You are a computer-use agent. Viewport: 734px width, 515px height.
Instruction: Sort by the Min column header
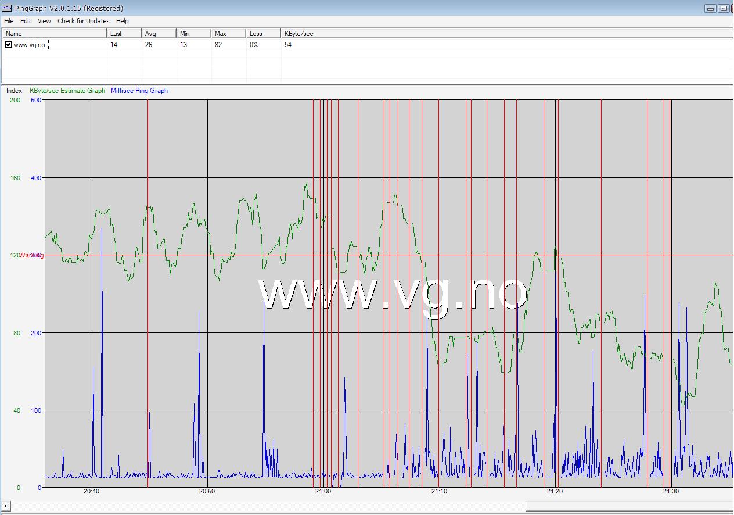tap(194, 34)
